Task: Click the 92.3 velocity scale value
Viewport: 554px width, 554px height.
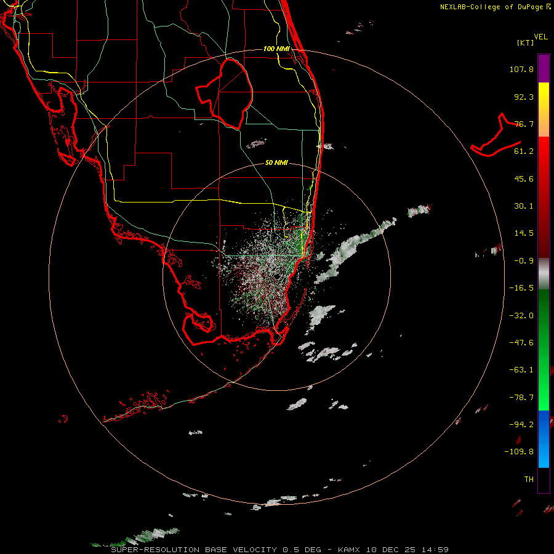Action: click(524, 97)
